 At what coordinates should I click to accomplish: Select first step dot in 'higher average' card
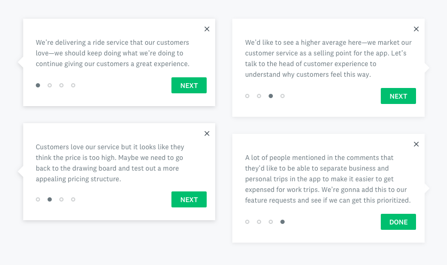point(247,96)
